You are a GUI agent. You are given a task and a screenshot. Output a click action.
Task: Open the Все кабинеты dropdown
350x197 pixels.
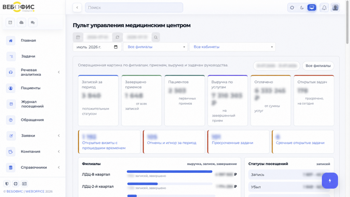(232, 47)
